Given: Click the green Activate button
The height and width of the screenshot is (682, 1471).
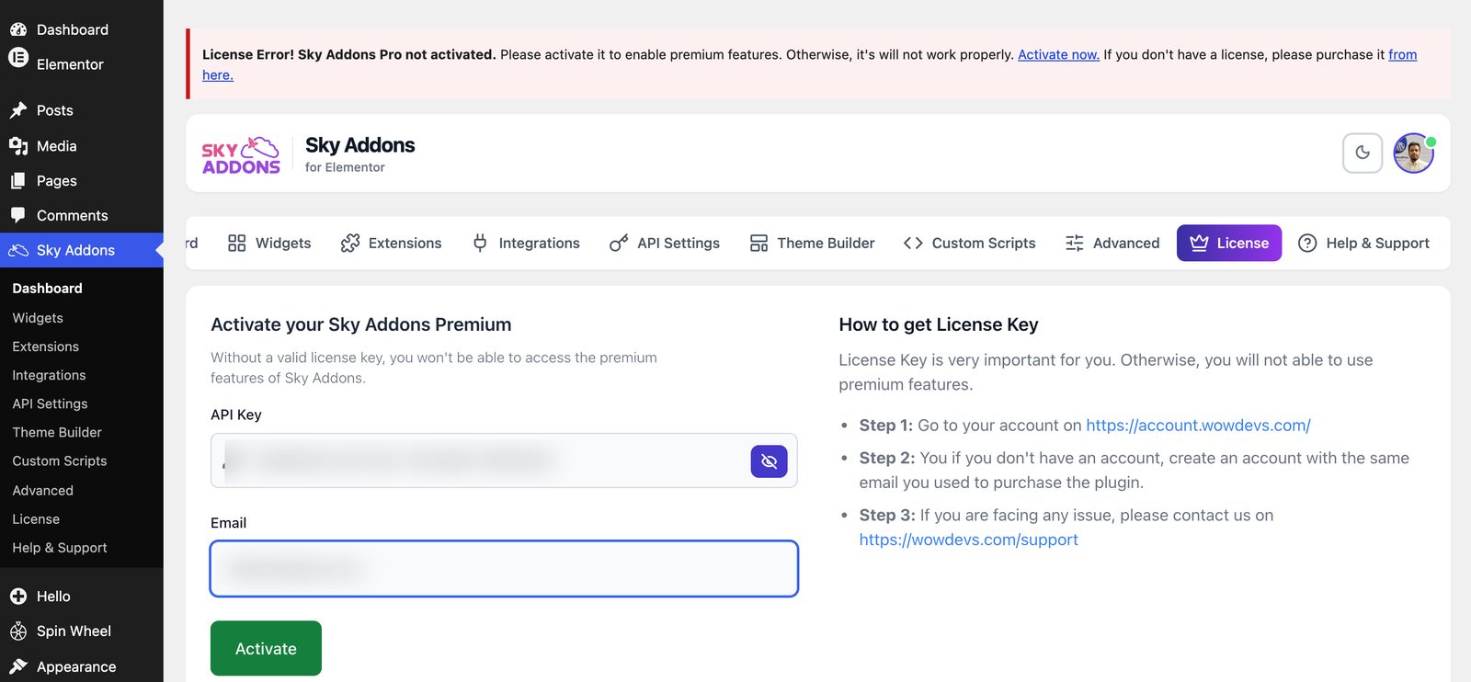Looking at the screenshot, I should [x=266, y=648].
